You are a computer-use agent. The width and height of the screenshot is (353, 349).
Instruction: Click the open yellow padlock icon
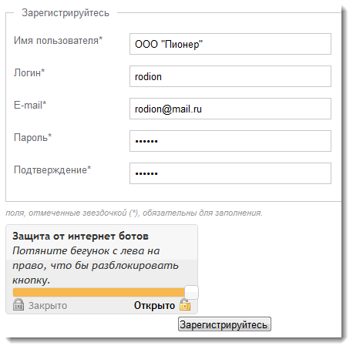coord(185,304)
